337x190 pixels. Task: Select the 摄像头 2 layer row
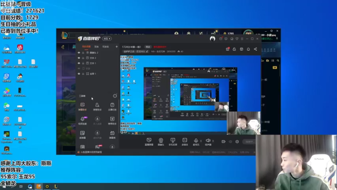tap(97, 52)
